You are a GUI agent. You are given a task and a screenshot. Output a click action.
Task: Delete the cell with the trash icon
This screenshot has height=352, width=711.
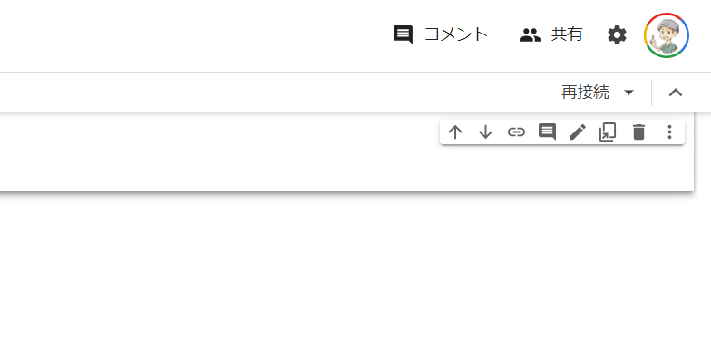pos(638,132)
